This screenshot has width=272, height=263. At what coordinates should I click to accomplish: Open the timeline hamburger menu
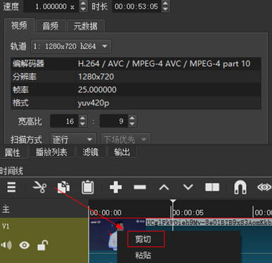click(x=11, y=187)
